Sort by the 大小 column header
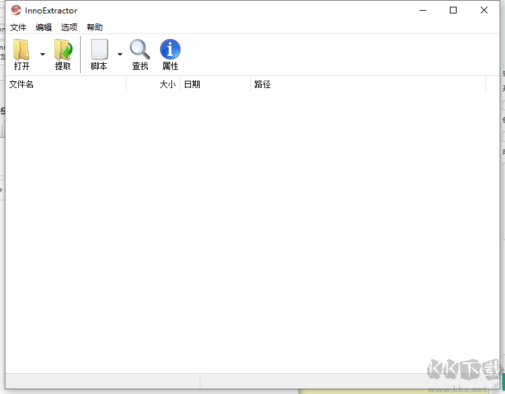This screenshot has width=505, height=394. pos(153,85)
